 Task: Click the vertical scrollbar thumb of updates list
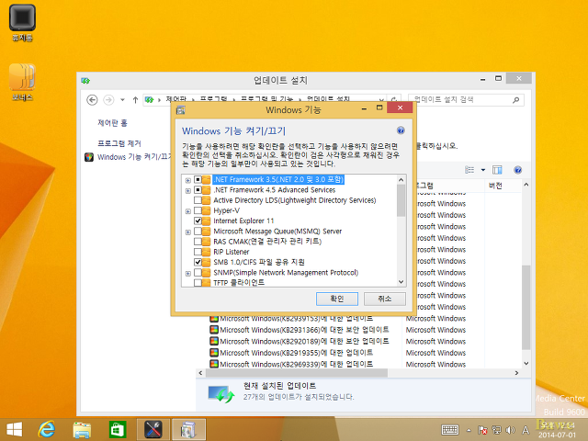pyautogui.click(x=526, y=308)
